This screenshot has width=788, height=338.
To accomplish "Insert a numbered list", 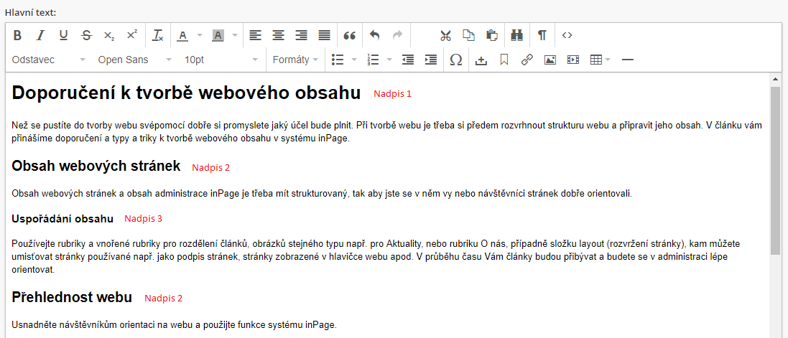I will pyautogui.click(x=373, y=60).
